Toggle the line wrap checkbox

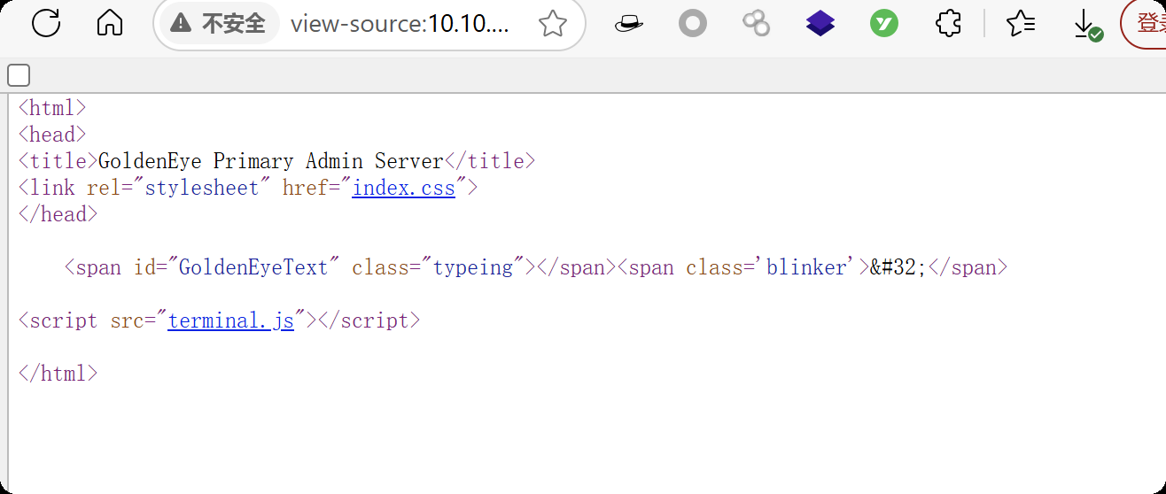pyautogui.click(x=19, y=75)
